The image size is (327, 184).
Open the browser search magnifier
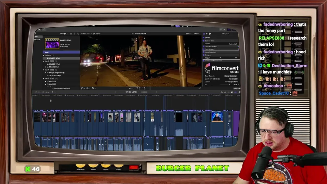[78, 33]
